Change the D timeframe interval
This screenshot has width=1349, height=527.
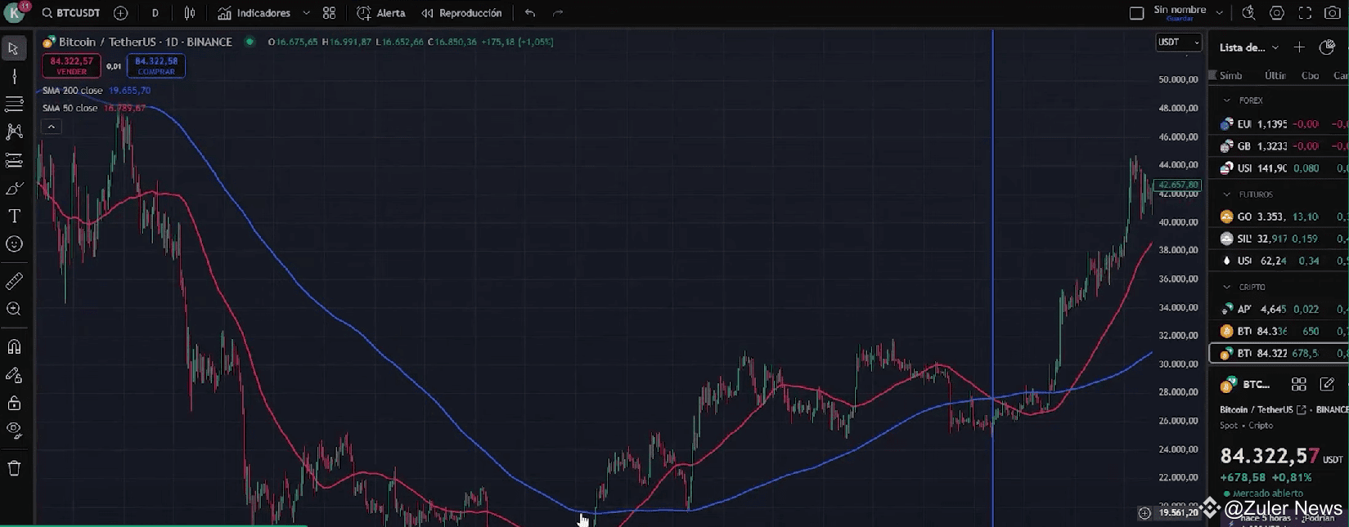click(155, 13)
